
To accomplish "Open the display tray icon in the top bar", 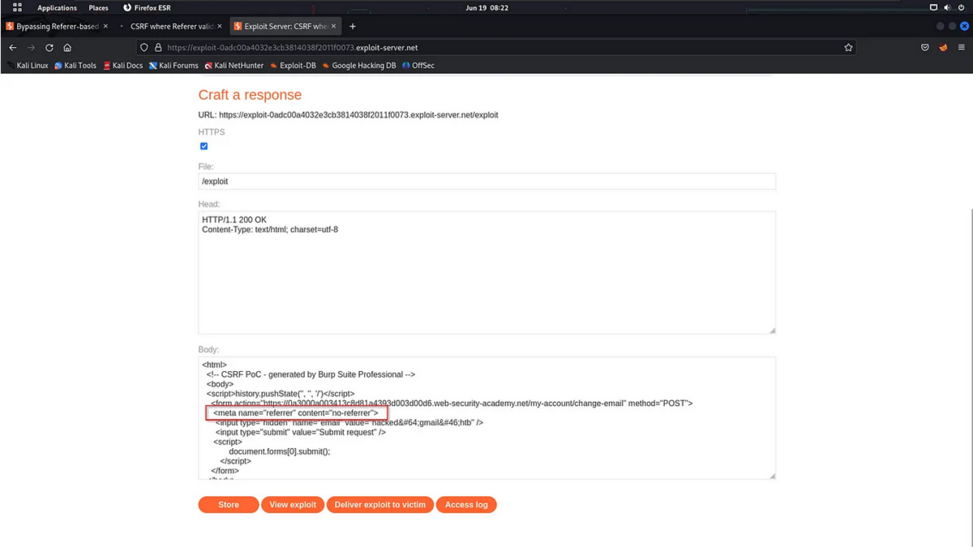I will pos(933,7).
